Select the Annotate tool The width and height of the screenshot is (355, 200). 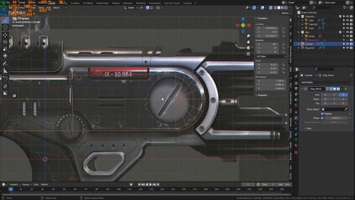[5, 64]
